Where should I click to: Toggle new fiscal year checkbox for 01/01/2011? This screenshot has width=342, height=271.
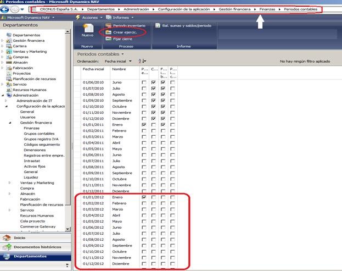[x=144, y=125]
